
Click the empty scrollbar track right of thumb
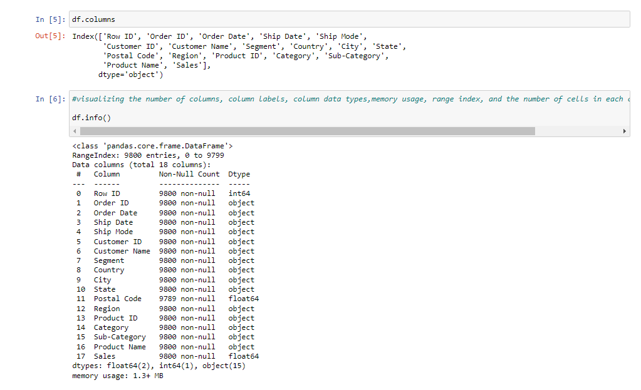576,131
